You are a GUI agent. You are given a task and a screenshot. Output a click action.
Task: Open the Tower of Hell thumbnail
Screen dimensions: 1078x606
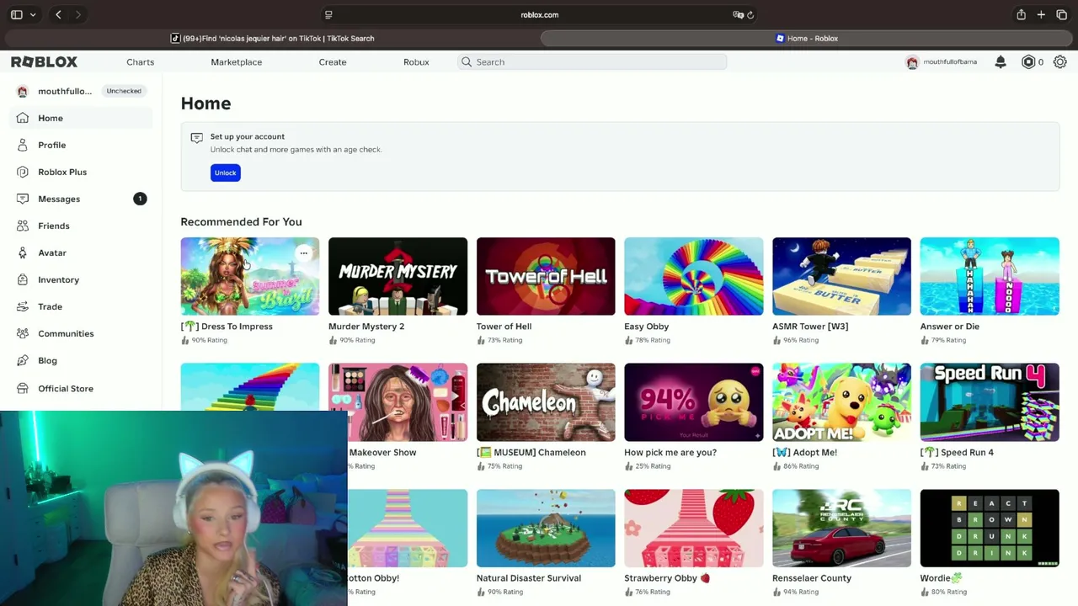[x=546, y=276]
